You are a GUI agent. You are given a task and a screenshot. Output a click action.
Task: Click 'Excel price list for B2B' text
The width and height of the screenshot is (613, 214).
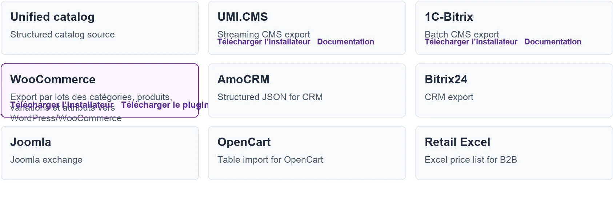471,160
